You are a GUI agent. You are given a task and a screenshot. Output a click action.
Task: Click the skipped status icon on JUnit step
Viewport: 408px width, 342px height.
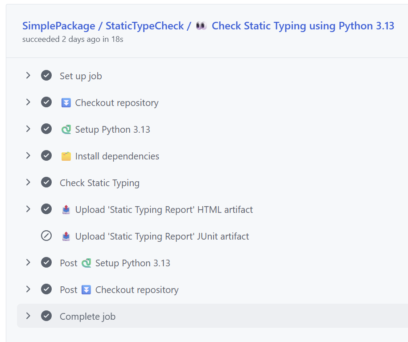click(46, 236)
